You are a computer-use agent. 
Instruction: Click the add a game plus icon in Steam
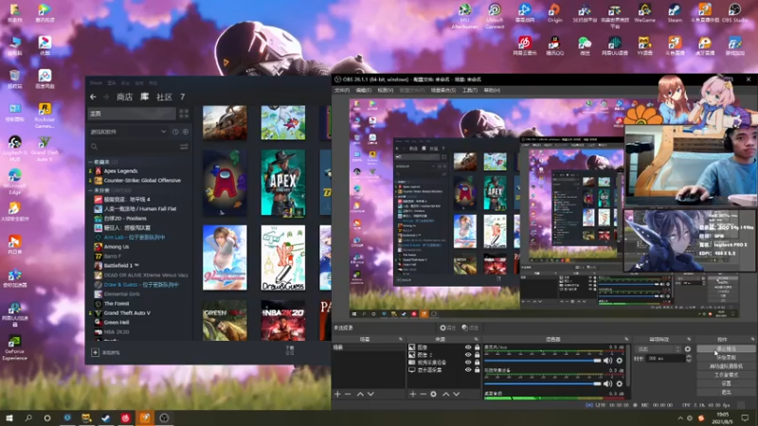pyautogui.click(x=96, y=352)
